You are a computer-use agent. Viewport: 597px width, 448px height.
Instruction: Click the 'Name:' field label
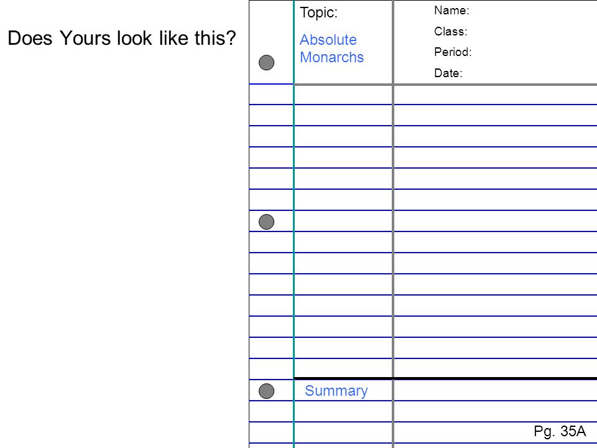click(x=451, y=11)
